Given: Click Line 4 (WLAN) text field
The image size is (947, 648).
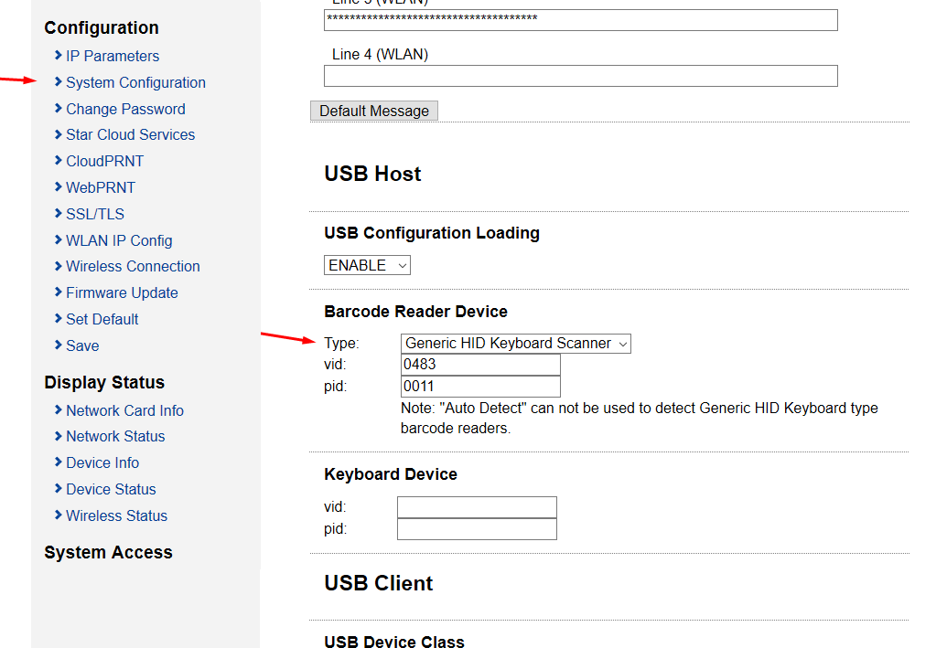Looking at the screenshot, I should click(581, 76).
